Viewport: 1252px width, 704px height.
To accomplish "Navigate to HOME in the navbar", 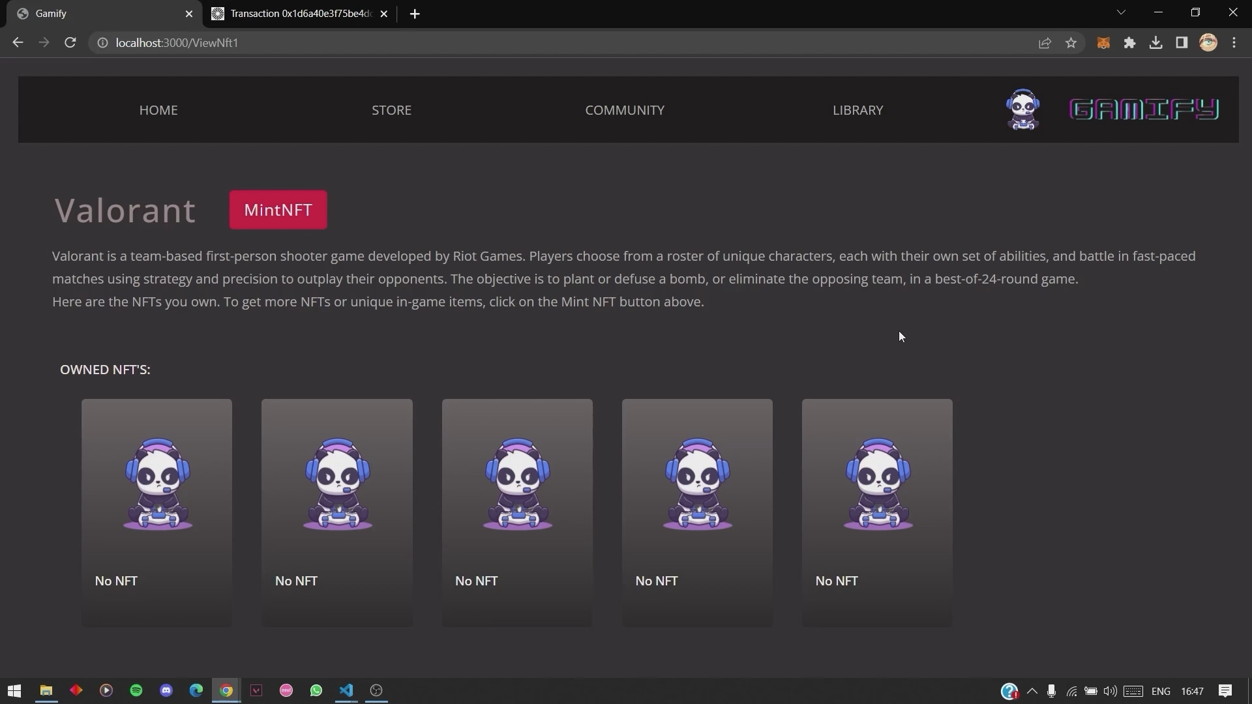I will click(158, 110).
